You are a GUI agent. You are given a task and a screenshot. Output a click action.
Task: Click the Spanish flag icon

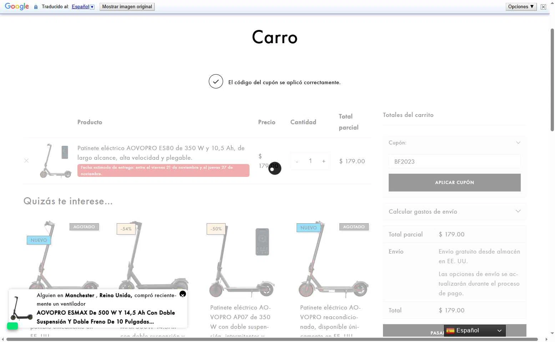(450, 331)
